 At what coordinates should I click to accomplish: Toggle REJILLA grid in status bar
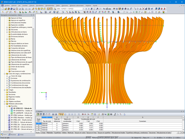(95, 138)
